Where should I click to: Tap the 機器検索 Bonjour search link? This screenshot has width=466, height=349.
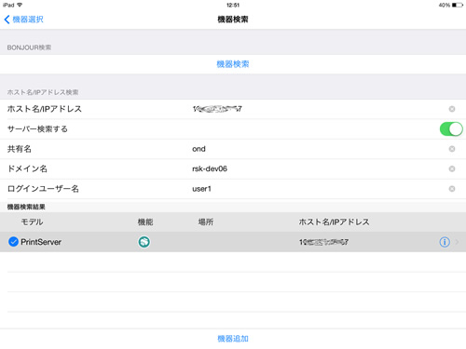point(233,64)
